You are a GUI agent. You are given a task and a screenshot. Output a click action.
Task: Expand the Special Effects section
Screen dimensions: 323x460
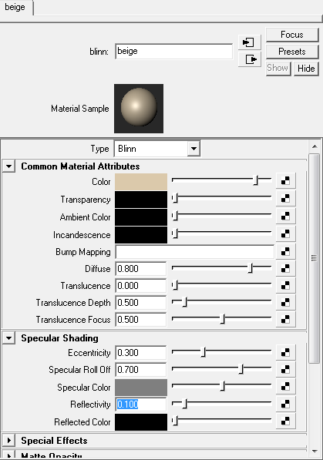point(8,440)
